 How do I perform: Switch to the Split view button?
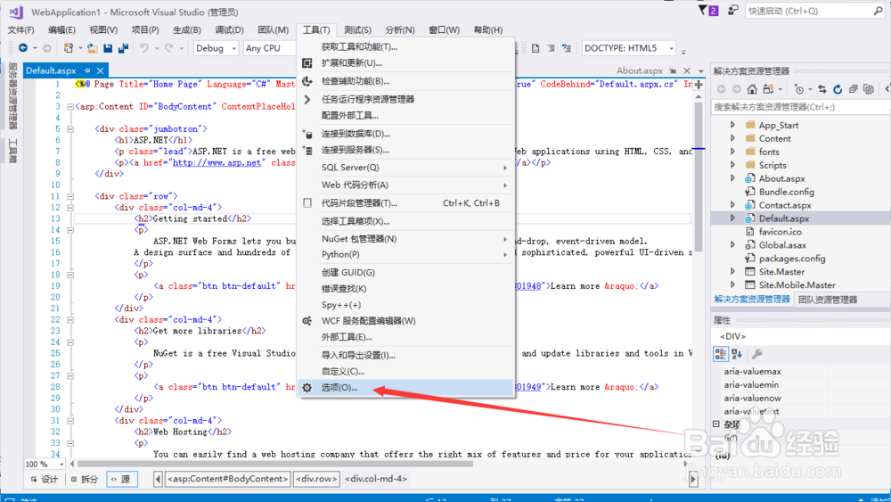pyautogui.click(x=85, y=479)
